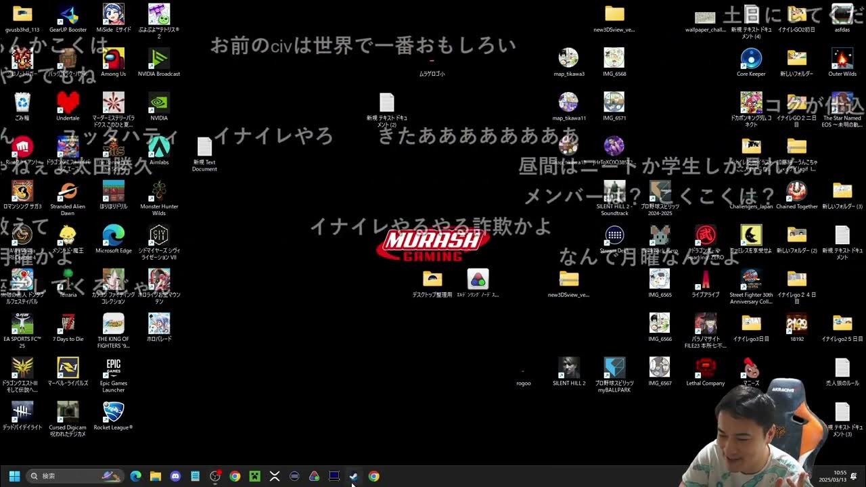Screen dimensions: 866x487
Task: Open the 新規 Text Document file
Action: tap(204, 147)
